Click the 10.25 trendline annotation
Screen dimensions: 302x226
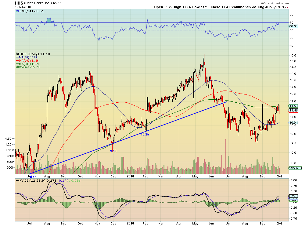pyautogui.click(x=145, y=135)
